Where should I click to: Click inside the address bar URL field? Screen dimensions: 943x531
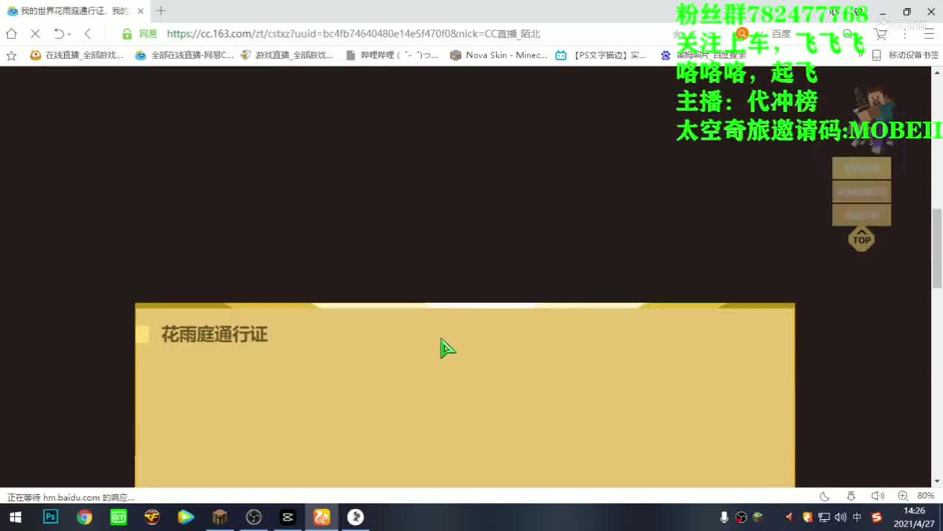(x=354, y=33)
